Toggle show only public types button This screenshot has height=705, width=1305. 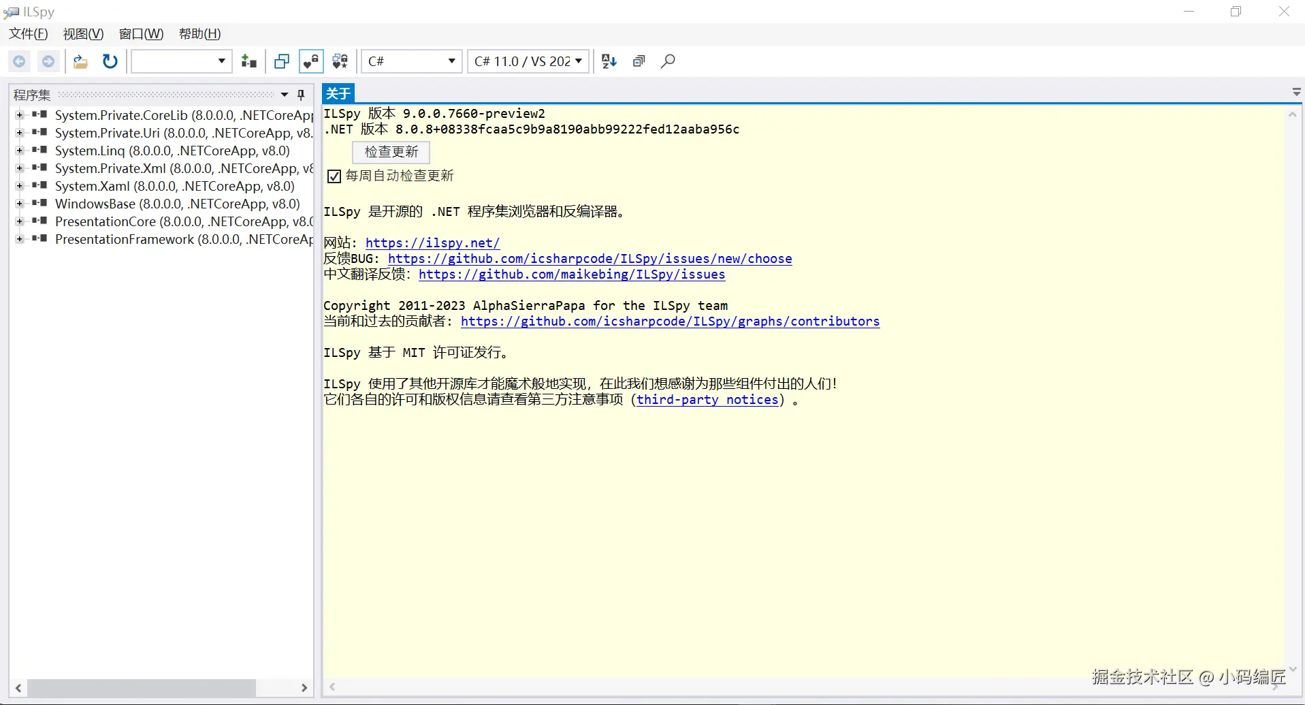coord(282,61)
